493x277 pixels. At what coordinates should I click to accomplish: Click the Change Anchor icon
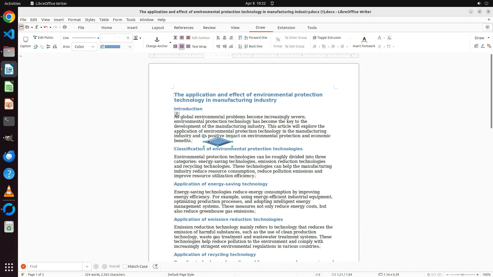tap(157, 40)
